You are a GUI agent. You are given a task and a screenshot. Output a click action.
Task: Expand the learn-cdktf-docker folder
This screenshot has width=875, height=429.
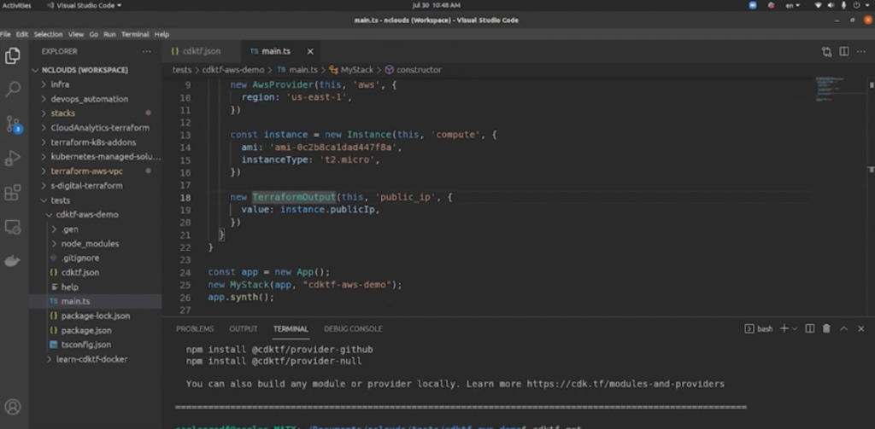96,359
